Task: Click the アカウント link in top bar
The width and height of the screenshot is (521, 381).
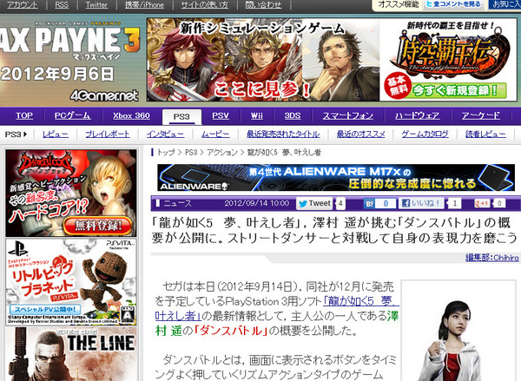Action: [23, 4]
